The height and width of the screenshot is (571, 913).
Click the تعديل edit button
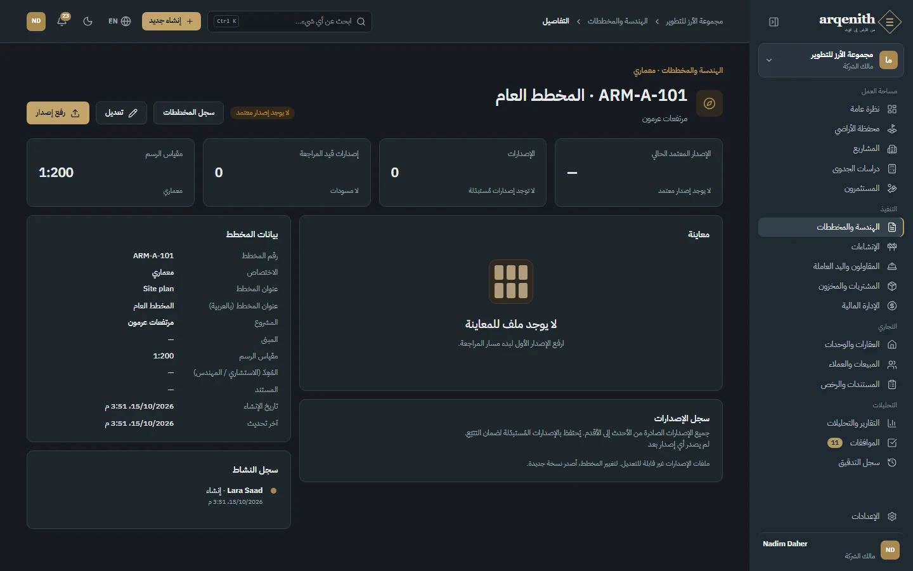tap(121, 113)
